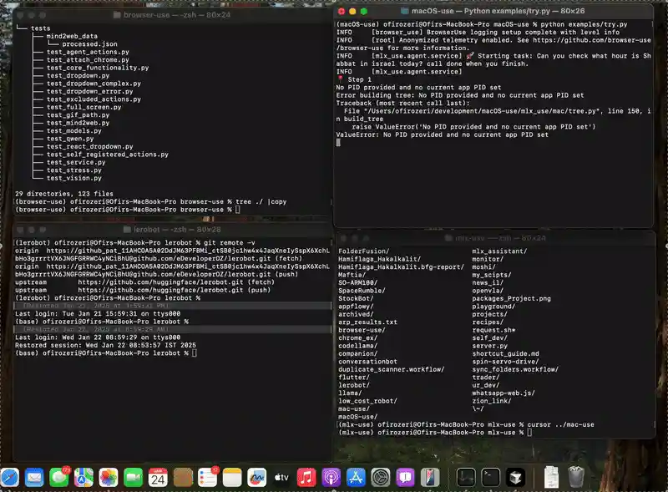Focus the browser-use zsh window title bar
Screen dimensions: 668x492
[172, 15]
